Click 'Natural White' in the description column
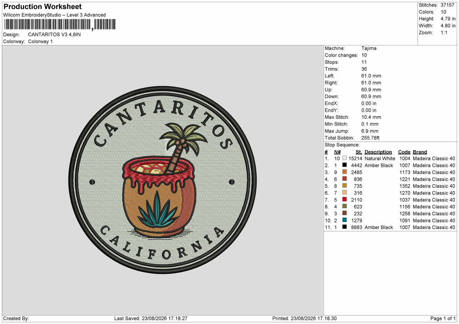Viewport: 459px width, 324px height. 380,158
